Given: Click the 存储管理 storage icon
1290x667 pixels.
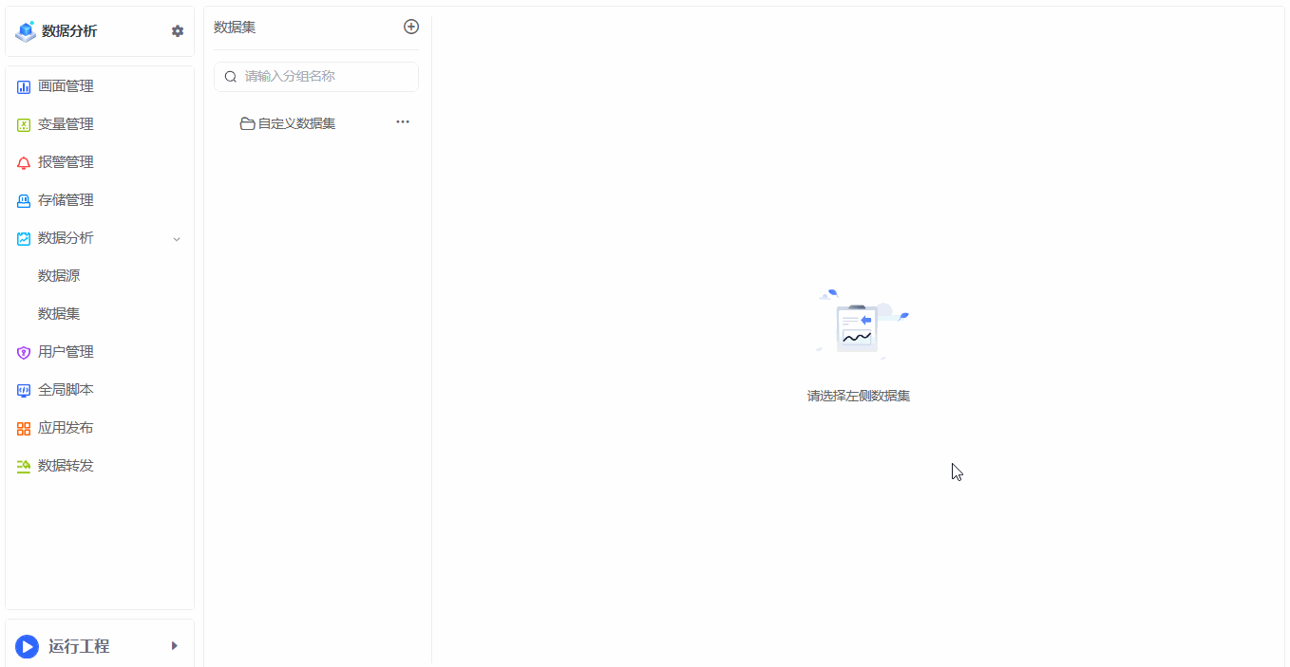Looking at the screenshot, I should (x=24, y=201).
